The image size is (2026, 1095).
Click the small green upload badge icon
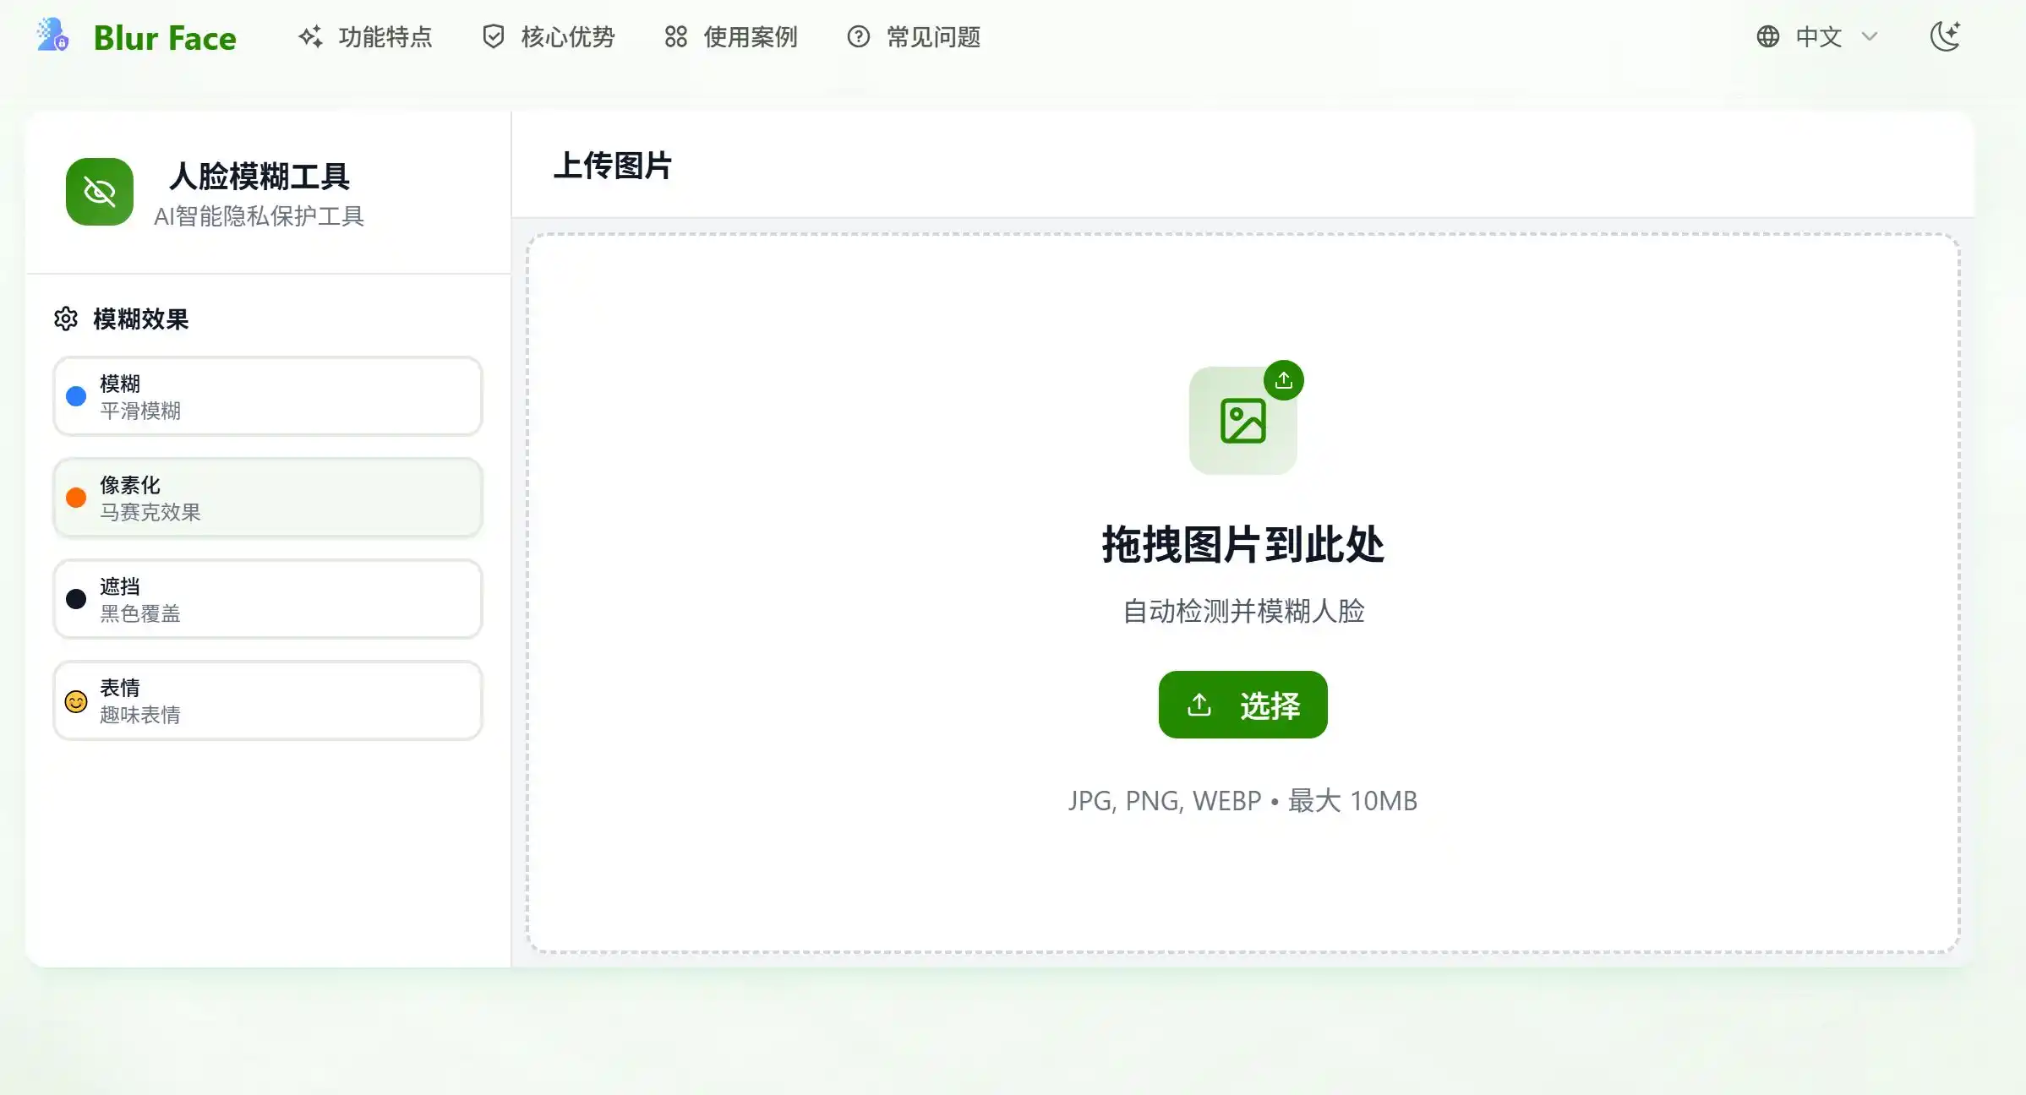pos(1284,380)
